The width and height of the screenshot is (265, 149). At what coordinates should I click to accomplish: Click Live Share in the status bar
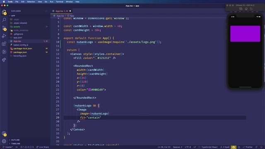(x=42, y=147)
